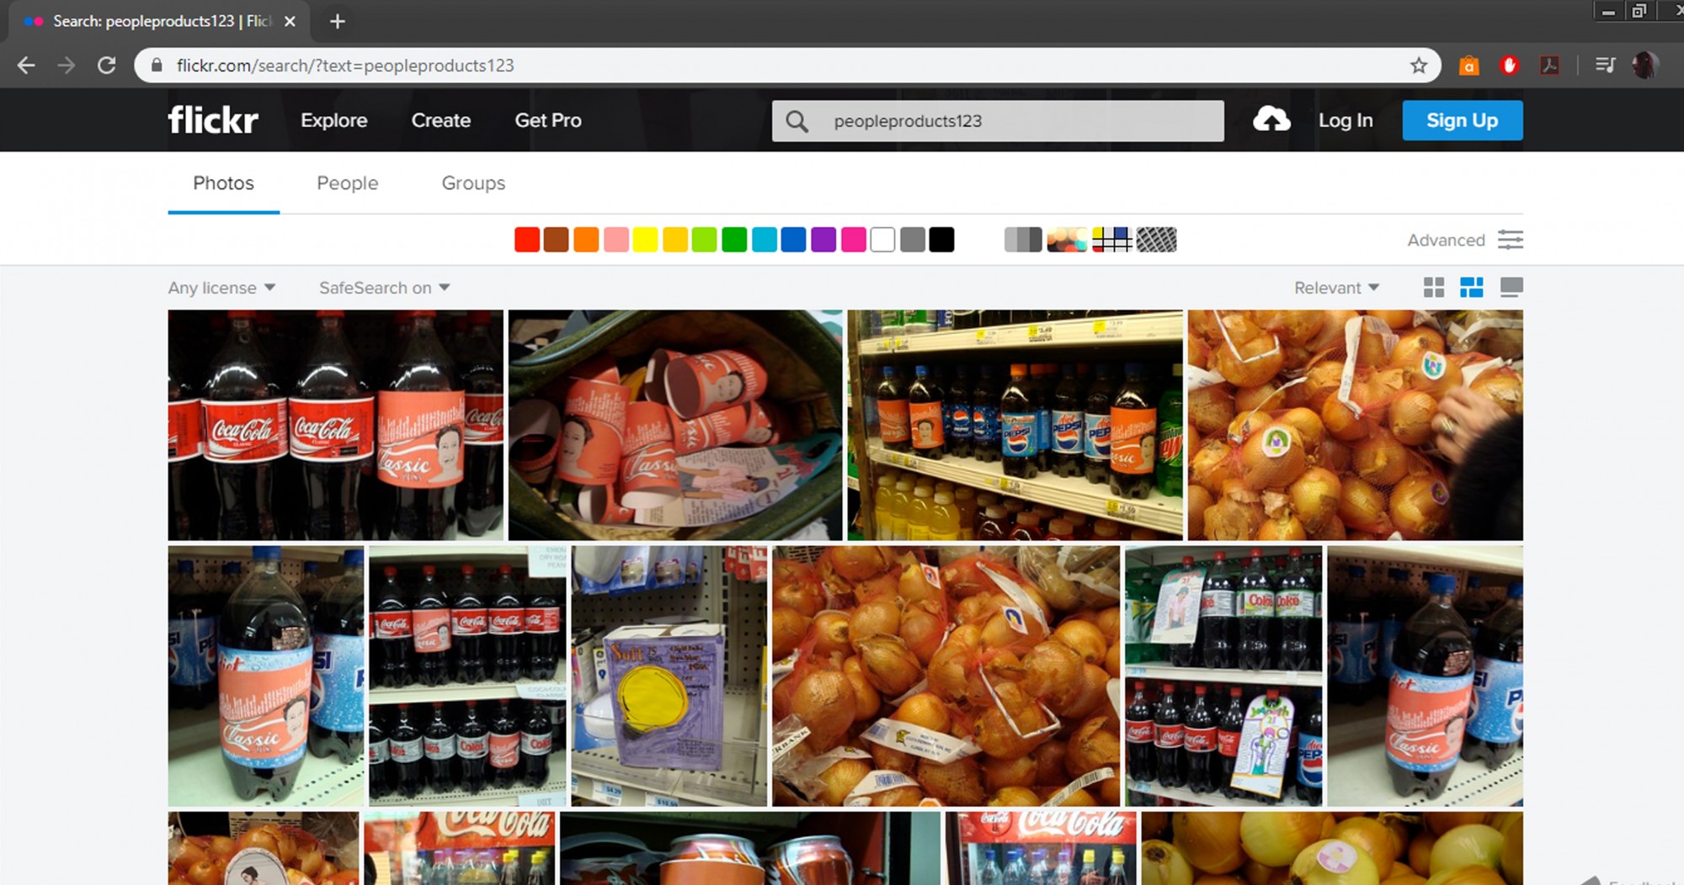
Task: Open the Relevant sort dropdown
Action: pyautogui.click(x=1336, y=288)
